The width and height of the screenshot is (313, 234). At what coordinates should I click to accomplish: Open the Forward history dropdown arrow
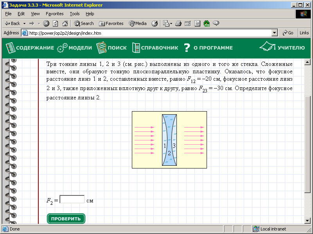[x=39, y=23]
